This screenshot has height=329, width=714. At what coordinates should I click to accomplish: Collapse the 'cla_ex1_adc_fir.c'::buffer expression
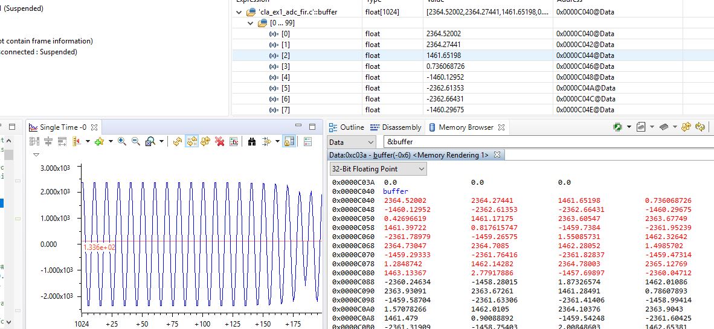click(238, 12)
